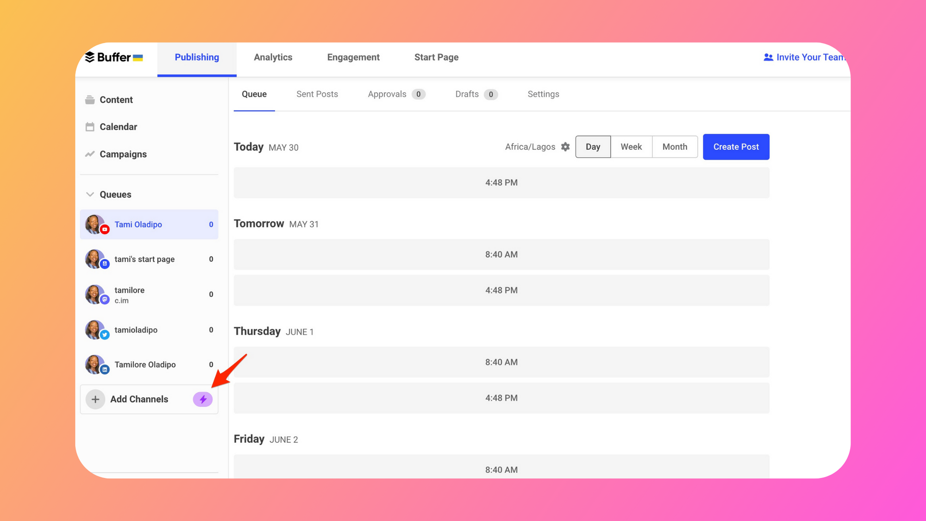Click the Create Post button
Image resolution: width=926 pixels, height=521 pixels.
click(736, 146)
